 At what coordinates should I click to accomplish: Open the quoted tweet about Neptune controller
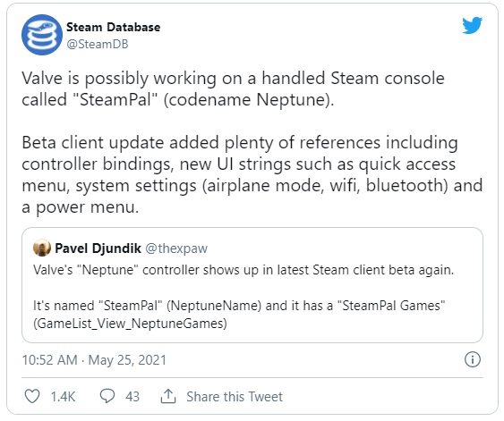(252, 285)
